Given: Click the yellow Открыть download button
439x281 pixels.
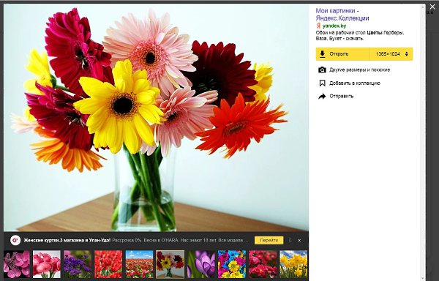Looking at the screenshot, I should [x=342, y=54].
